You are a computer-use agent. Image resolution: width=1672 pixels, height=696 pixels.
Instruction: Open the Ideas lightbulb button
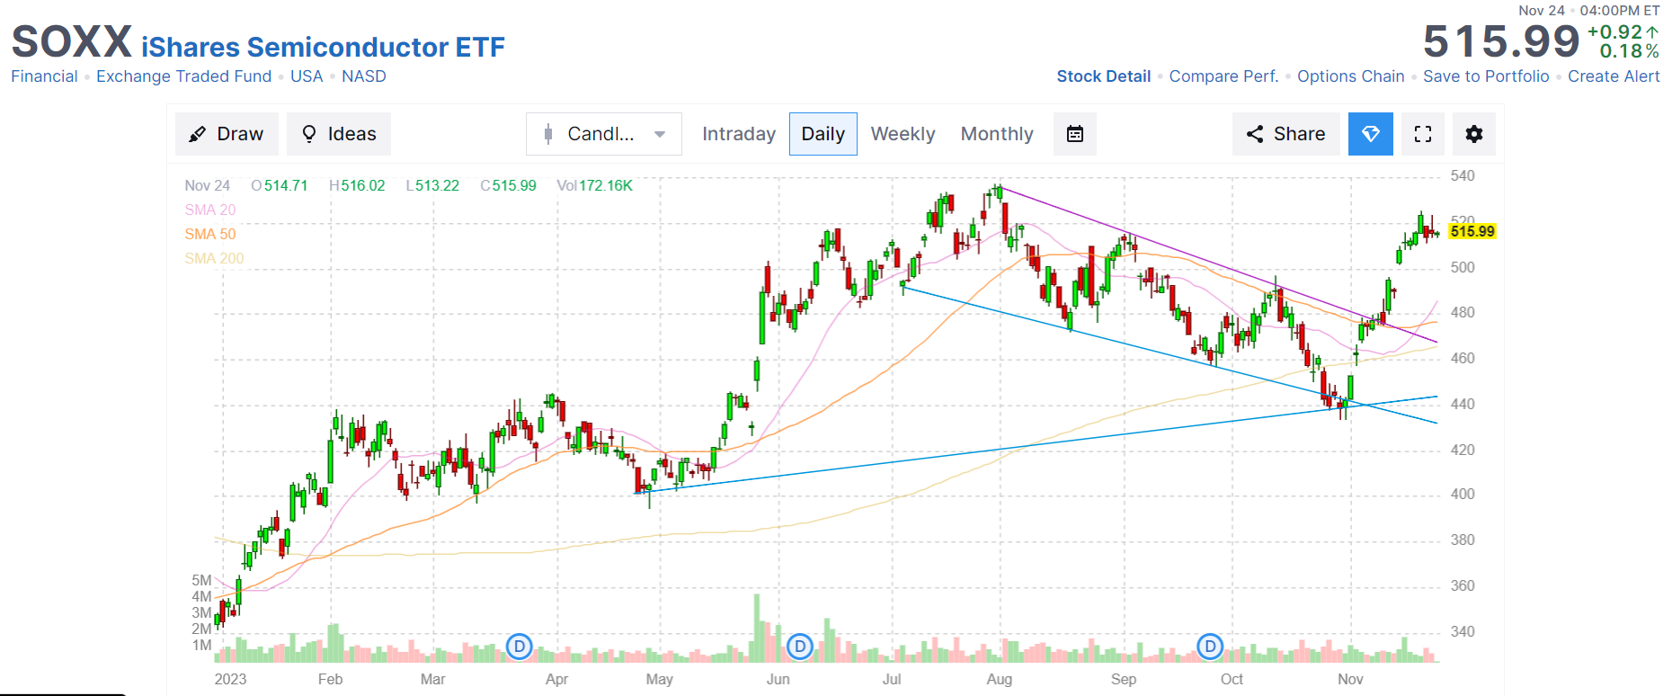(x=339, y=134)
